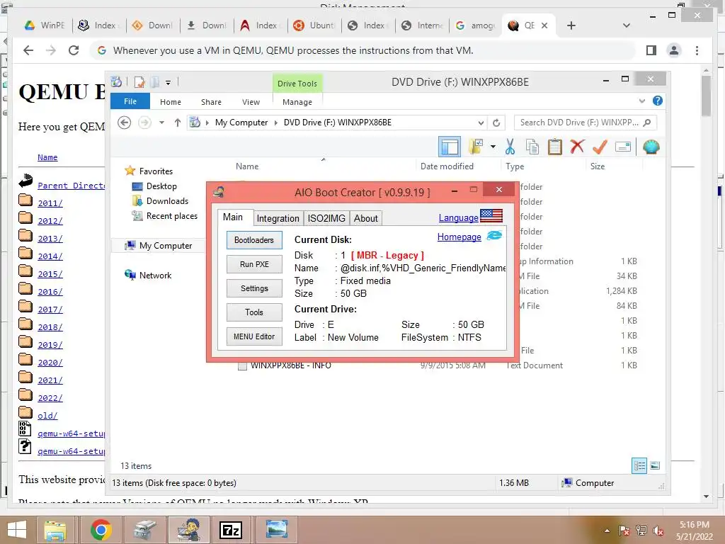Switch to the Integration tab
725x544 pixels.
coord(278,218)
